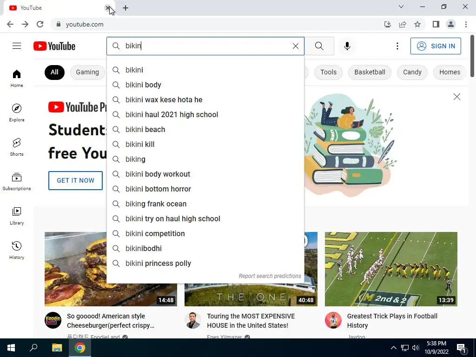Choose suggestion "bikini bottom horror"

click(205, 189)
